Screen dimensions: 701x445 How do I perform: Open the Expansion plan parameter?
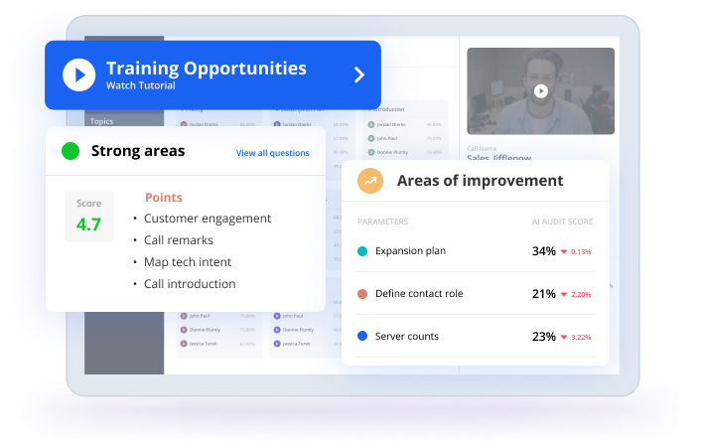click(x=410, y=251)
